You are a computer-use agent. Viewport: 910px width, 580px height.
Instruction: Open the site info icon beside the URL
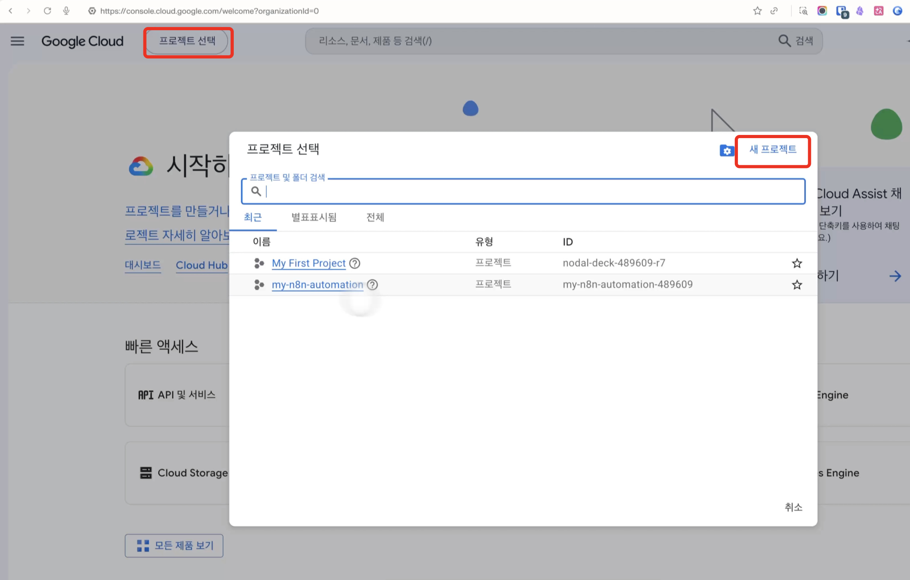(x=92, y=11)
